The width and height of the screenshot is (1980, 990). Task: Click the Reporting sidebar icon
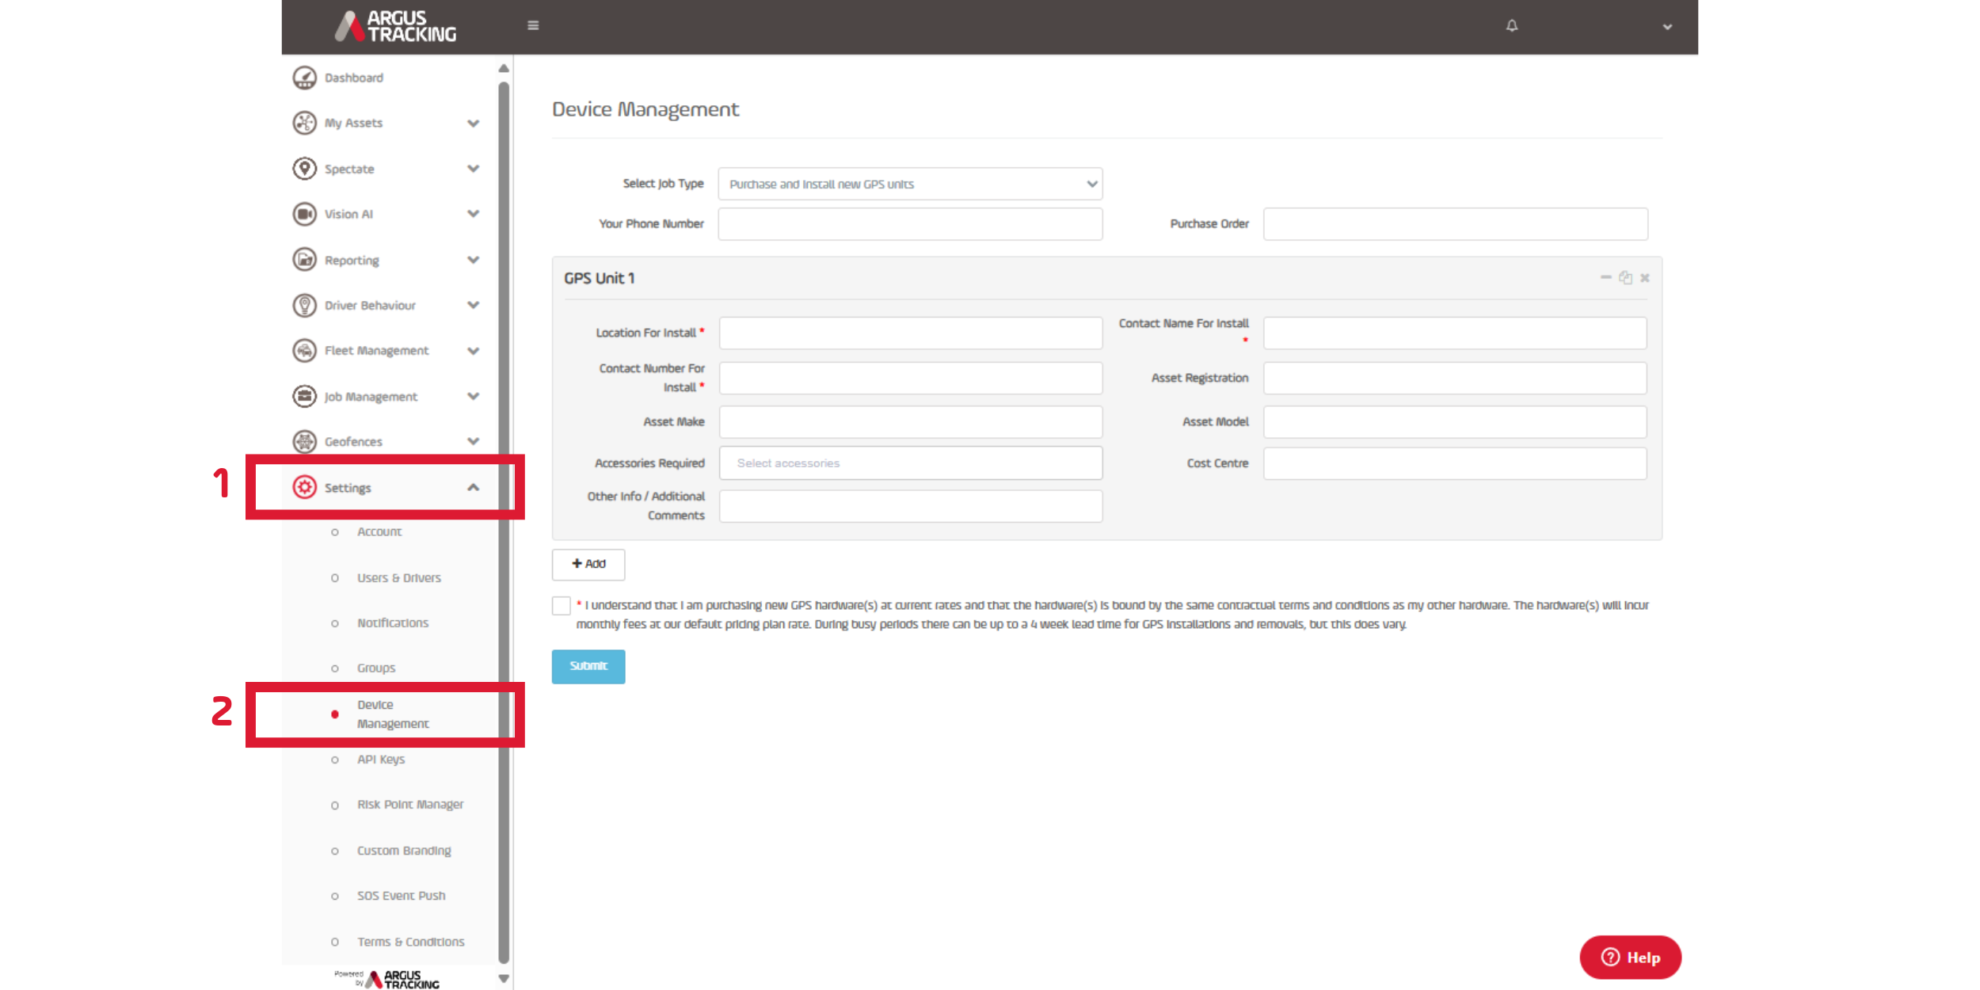pyautogui.click(x=304, y=260)
